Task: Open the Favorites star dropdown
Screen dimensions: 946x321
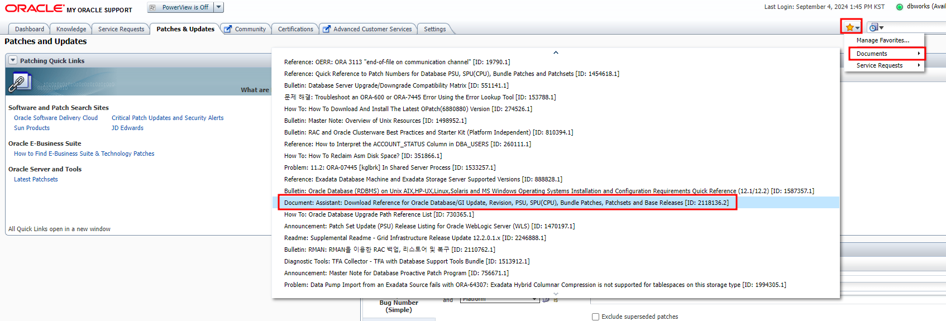Action: tap(851, 27)
